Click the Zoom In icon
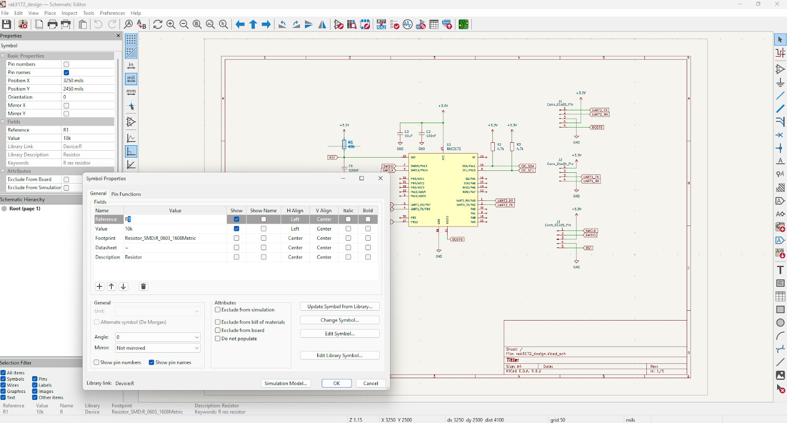Image resolution: width=787 pixels, height=423 pixels. [x=171, y=24]
